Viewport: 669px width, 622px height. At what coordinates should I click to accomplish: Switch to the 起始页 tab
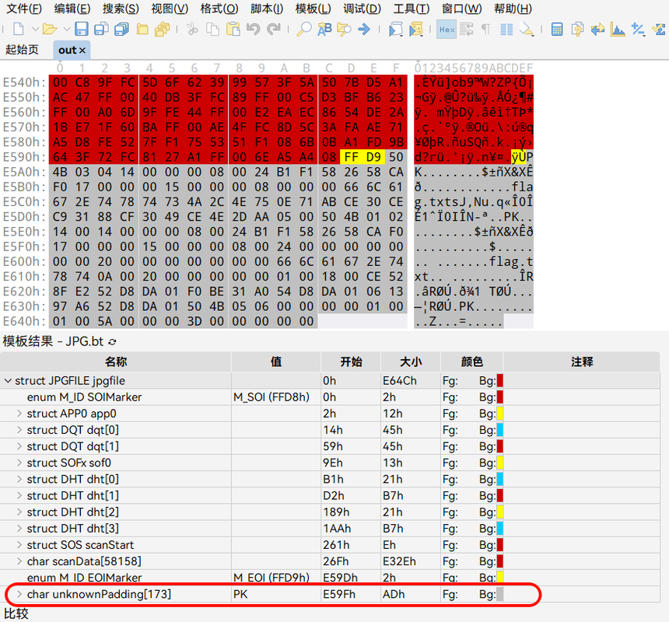pos(22,50)
